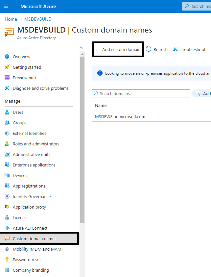Click the Microsoft Azure title
Screen dimensions: 211x277
pos(38,7)
